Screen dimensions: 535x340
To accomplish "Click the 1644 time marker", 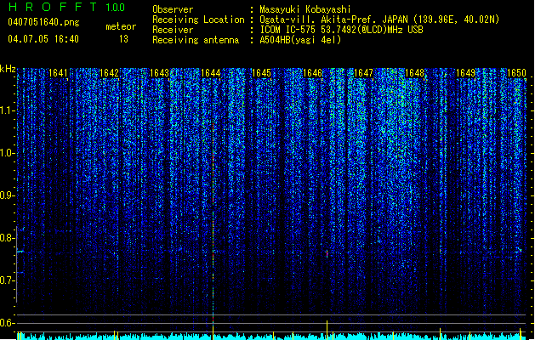I will (x=211, y=73).
